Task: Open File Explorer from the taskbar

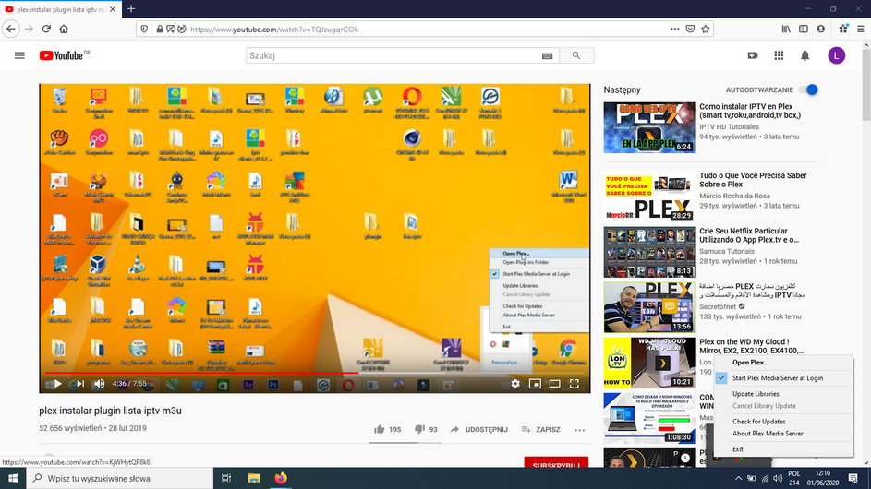Action: [x=254, y=478]
